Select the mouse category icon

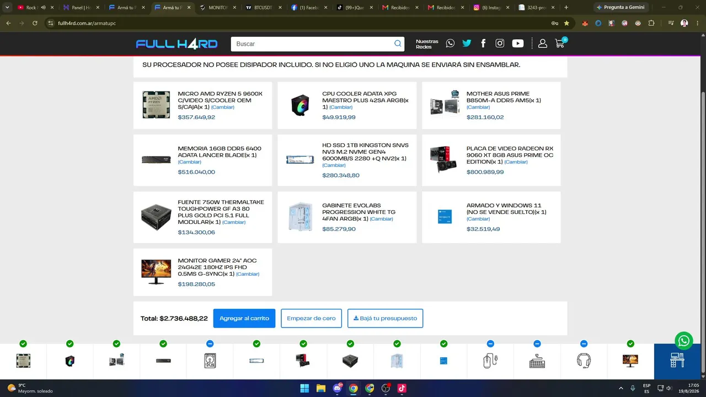[490, 361]
